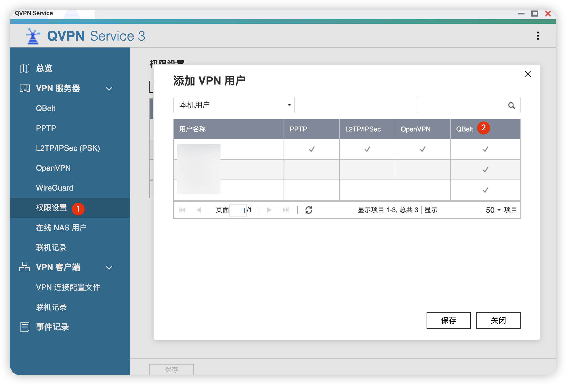Toggle OpenVPN permission for the third user

tap(422, 190)
